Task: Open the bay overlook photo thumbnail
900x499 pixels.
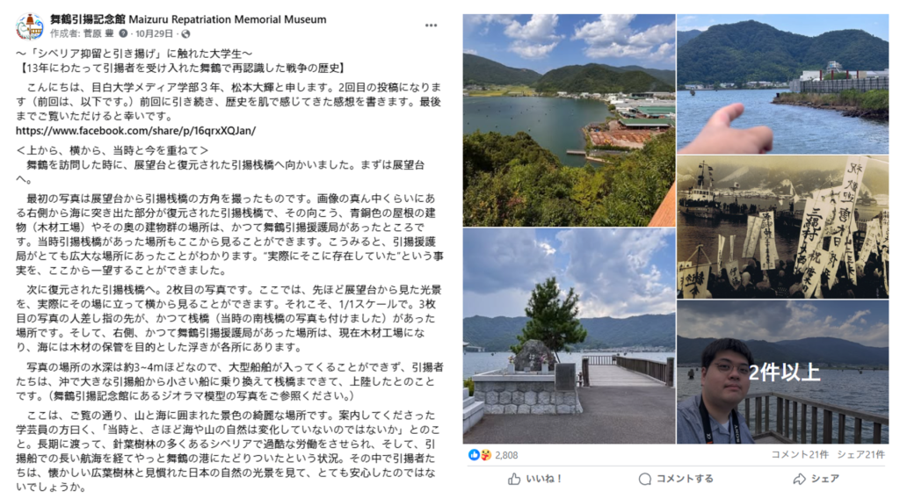Action: click(569, 119)
